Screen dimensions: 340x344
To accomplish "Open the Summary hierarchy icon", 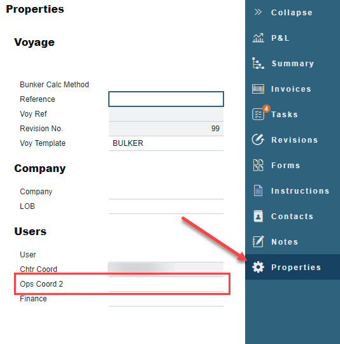I will pyautogui.click(x=258, y=63).
